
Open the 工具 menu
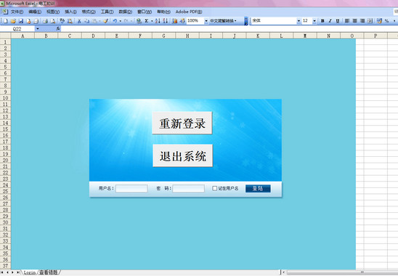tap(107, 12)
